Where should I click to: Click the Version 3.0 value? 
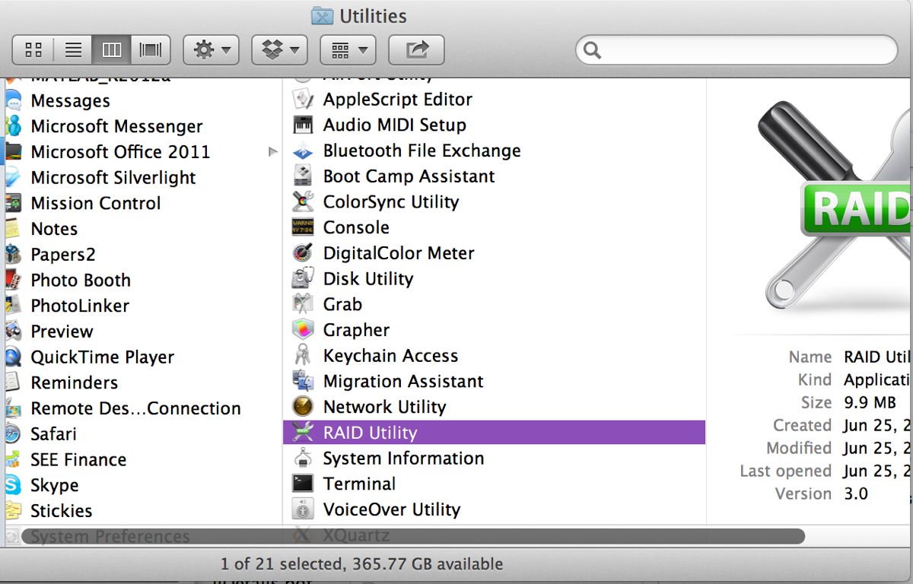(x=856, y=494)
